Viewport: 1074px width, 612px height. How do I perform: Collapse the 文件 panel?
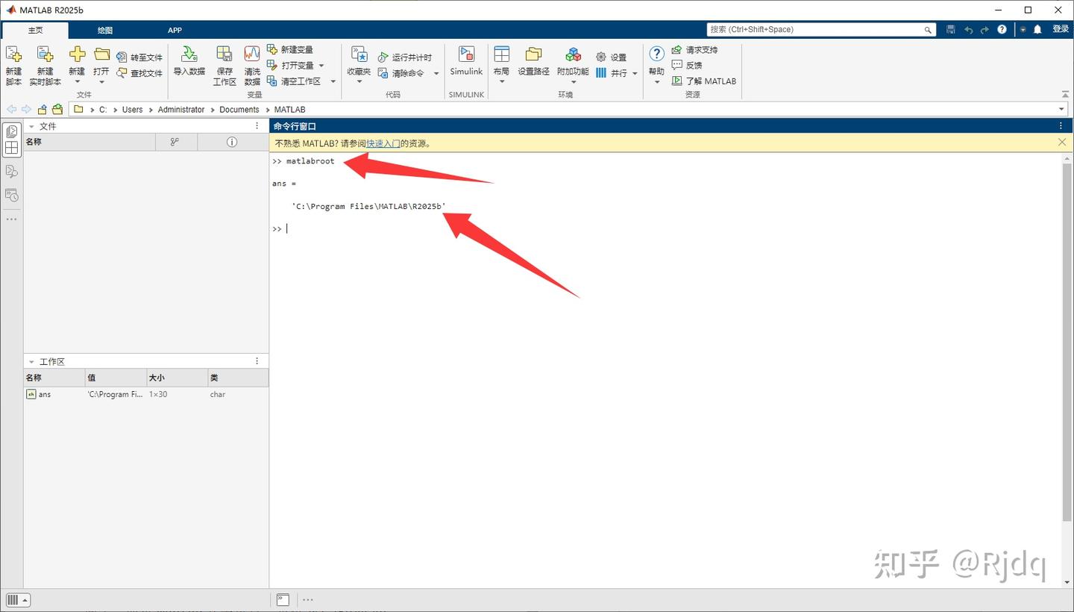click(31, 126)
